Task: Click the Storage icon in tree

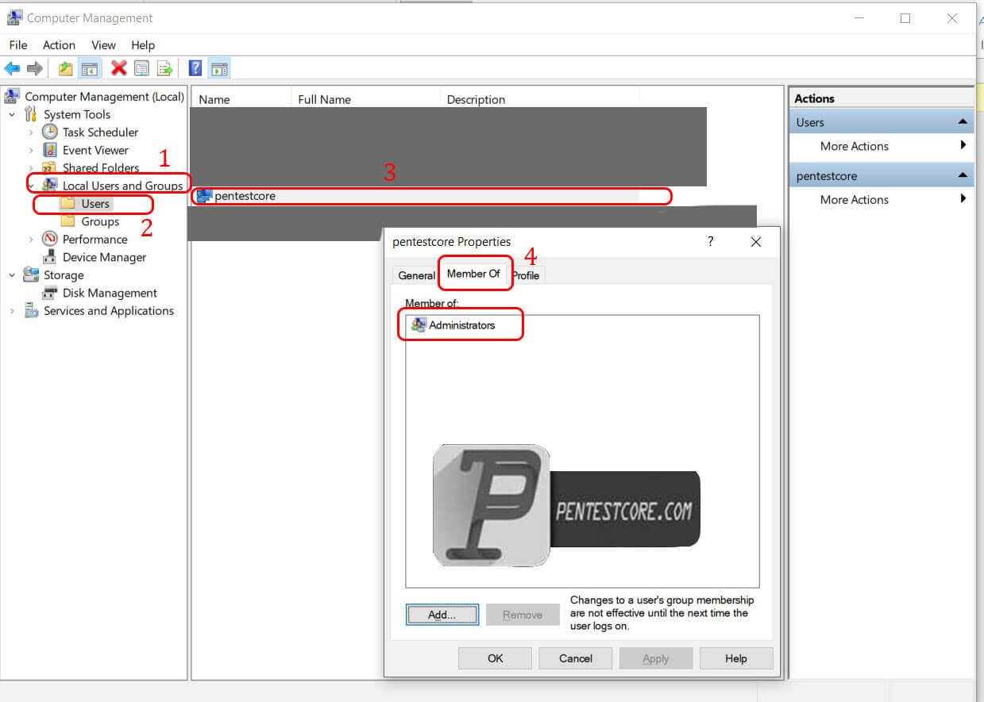Action: (32, 274)
